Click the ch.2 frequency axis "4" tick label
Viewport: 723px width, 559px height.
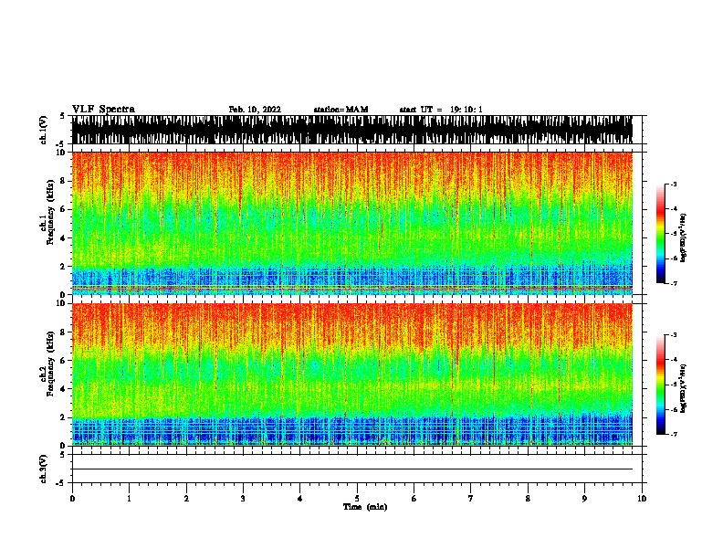click(63, 389)
